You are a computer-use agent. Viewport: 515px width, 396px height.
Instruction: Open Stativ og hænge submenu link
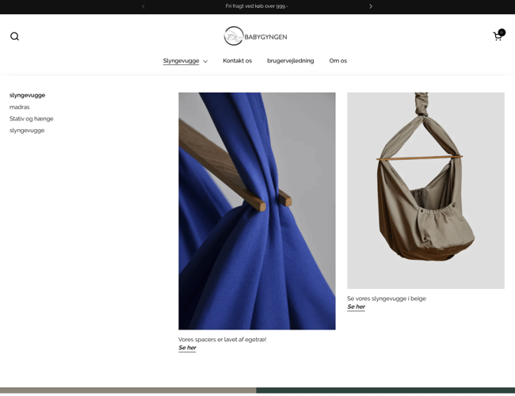pos(31,119)
